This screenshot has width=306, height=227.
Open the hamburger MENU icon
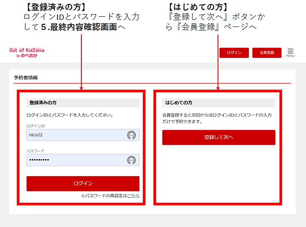[290, 52]
